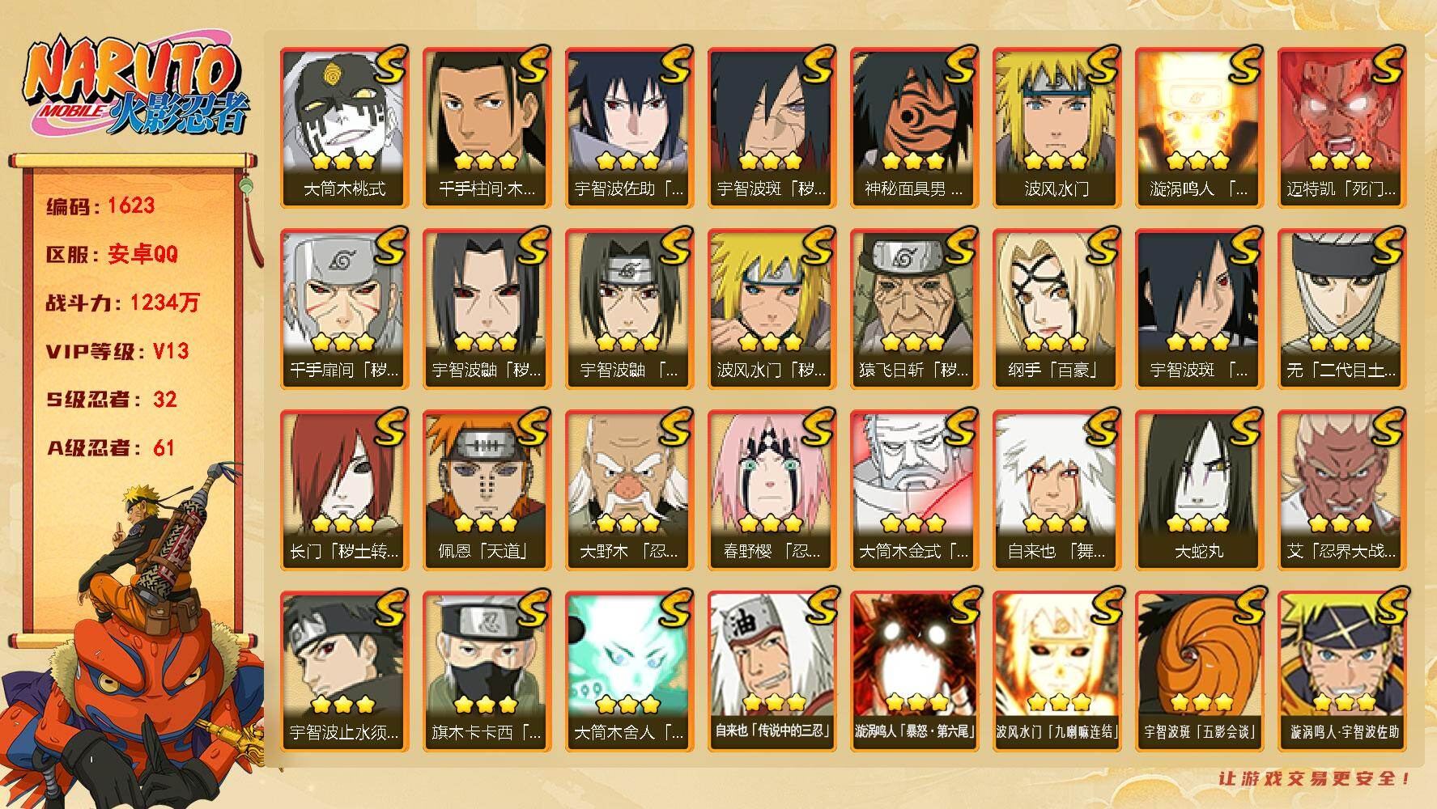Screen dimensions: 1437x809
Task: Click the Naruto Mobile 火影忍者 logo
Action: [134, 84]
